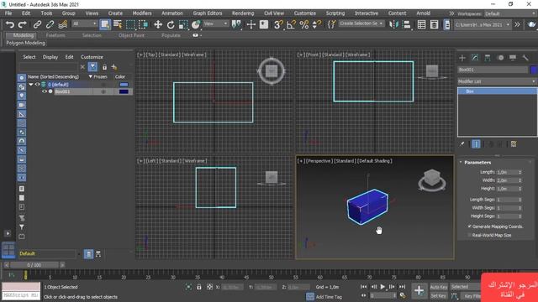Open the project path dropdown
The width and height of the screenshot is (538, 302).
[x=482, y=24]
